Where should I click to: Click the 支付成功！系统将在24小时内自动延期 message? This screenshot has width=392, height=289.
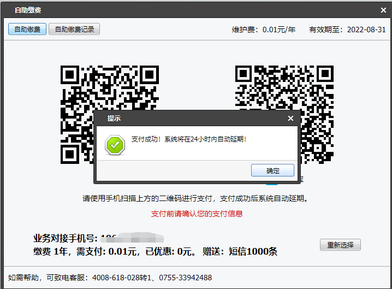coord(189,139)
